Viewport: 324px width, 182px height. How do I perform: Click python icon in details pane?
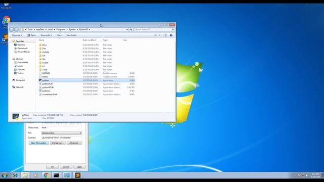[x=16, y=117]
